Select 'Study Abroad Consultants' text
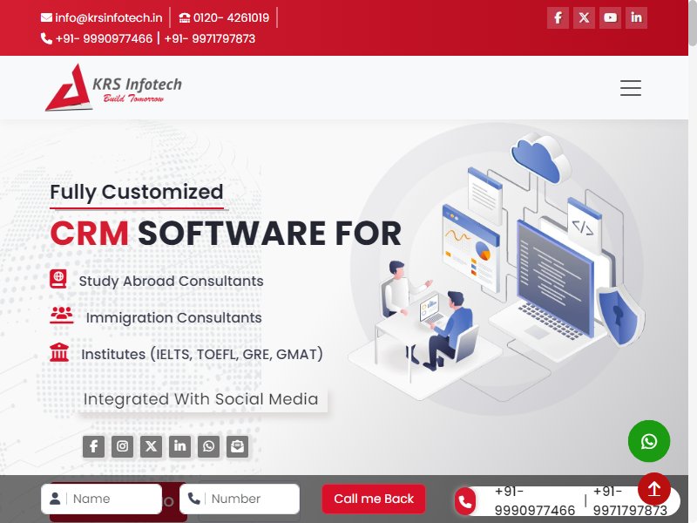Image resolution: width=697 pixels, height=523 pixels. click(171, 281)
